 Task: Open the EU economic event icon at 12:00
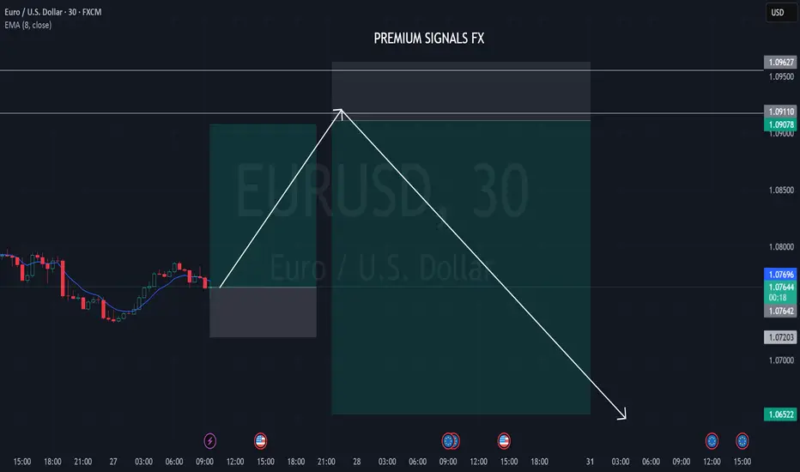(712, 440)
